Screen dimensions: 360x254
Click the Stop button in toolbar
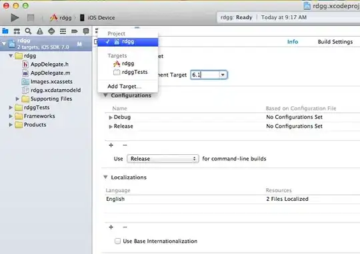click(x=31, y=18)
